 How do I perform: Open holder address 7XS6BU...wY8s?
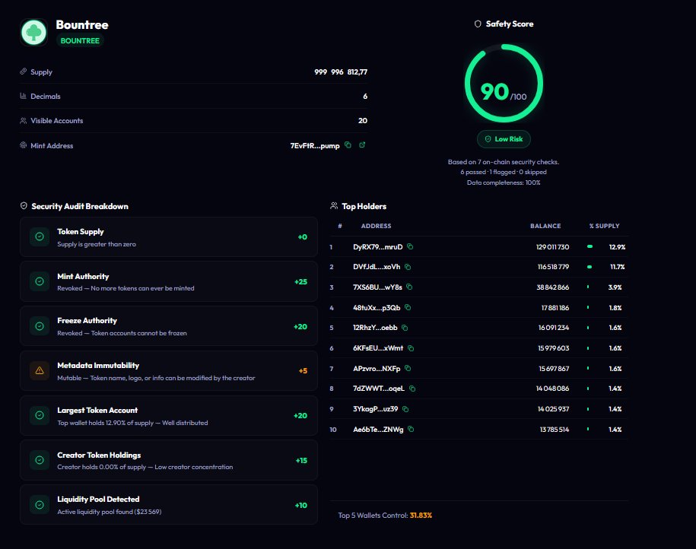pos(377,287)
